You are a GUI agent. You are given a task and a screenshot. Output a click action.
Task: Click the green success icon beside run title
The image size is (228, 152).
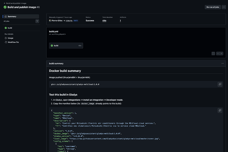pos(5,7)
